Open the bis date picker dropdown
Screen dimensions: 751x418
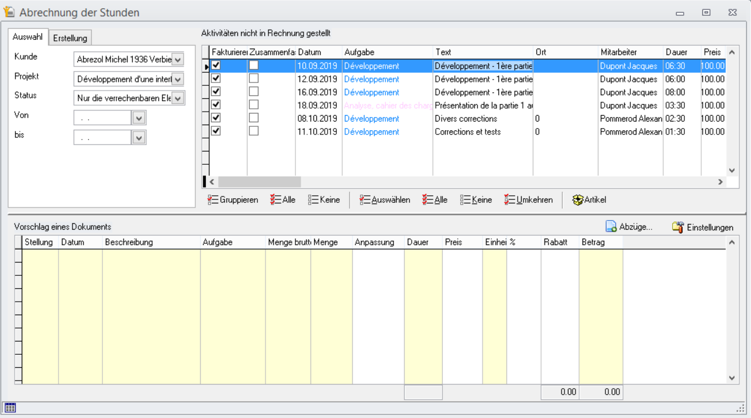[139, 137]
